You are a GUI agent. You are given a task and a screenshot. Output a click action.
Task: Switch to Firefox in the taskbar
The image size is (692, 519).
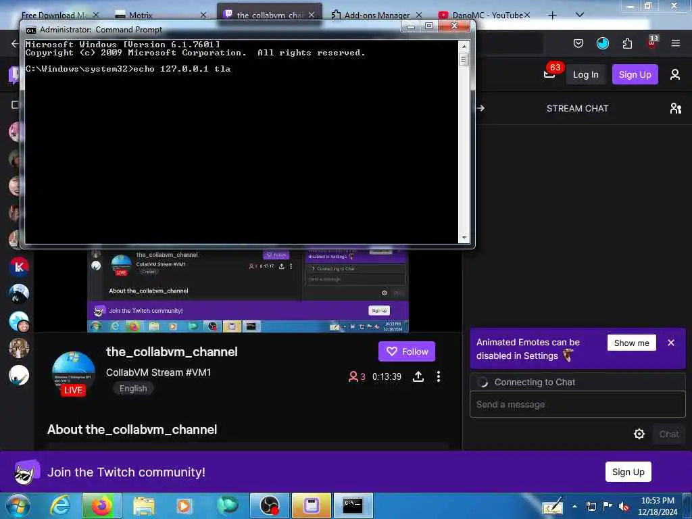tap(101, 505)
